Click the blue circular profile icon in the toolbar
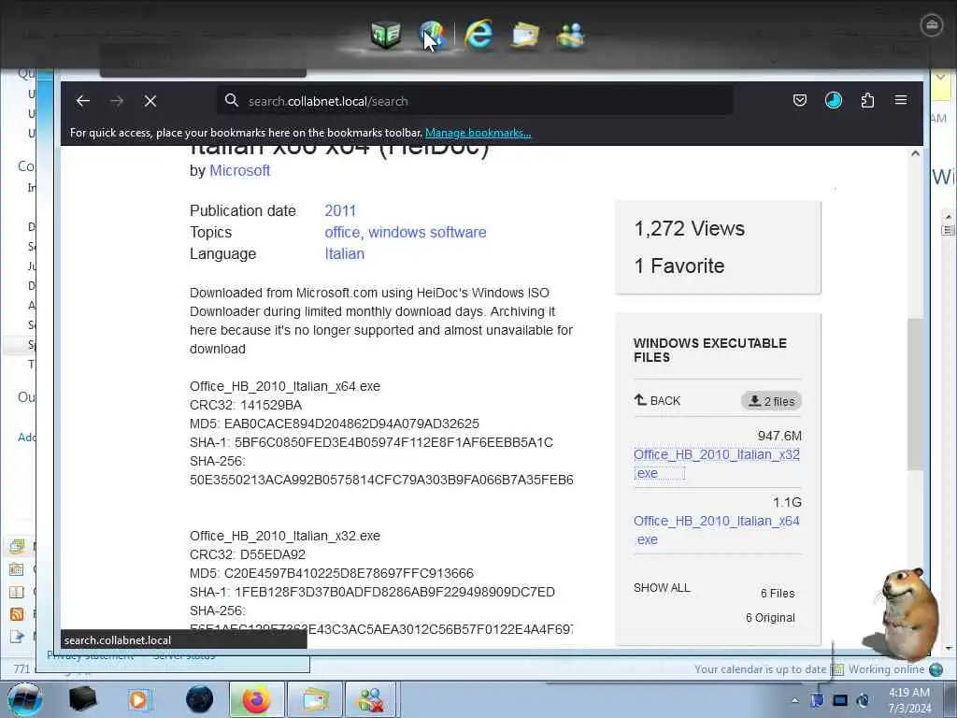The image size is (957, 718). 833,100
